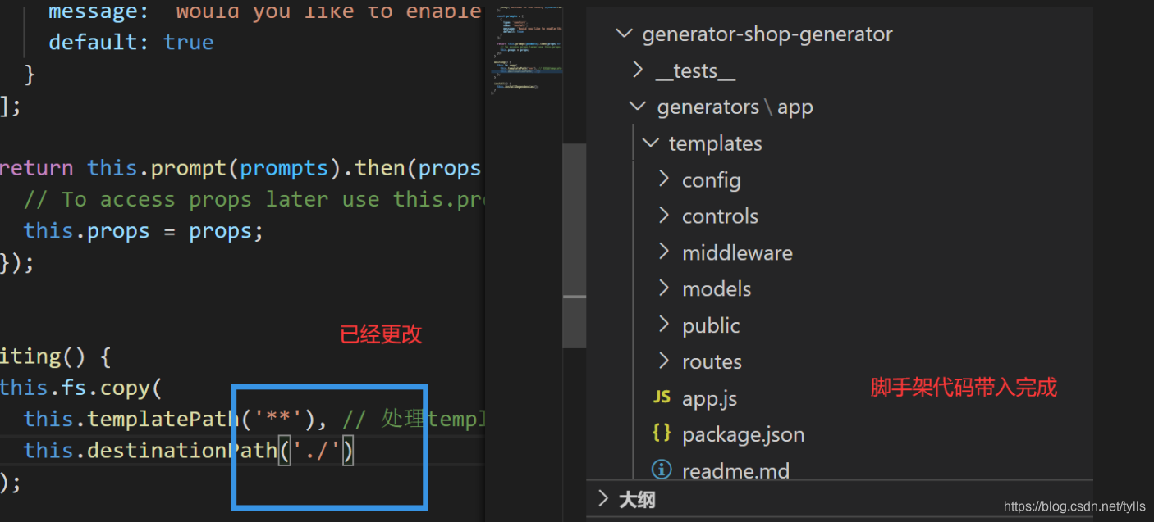1154x522 pixels.
Task: Collapse the generators\app folder
Action: click(638, 107)
